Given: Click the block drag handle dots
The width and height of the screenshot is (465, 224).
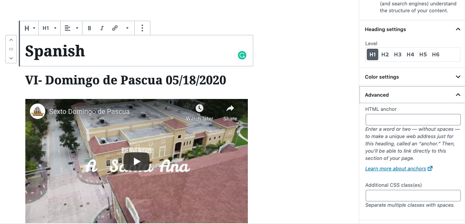Looking at the screenshot, I should (x=11, y=49).
